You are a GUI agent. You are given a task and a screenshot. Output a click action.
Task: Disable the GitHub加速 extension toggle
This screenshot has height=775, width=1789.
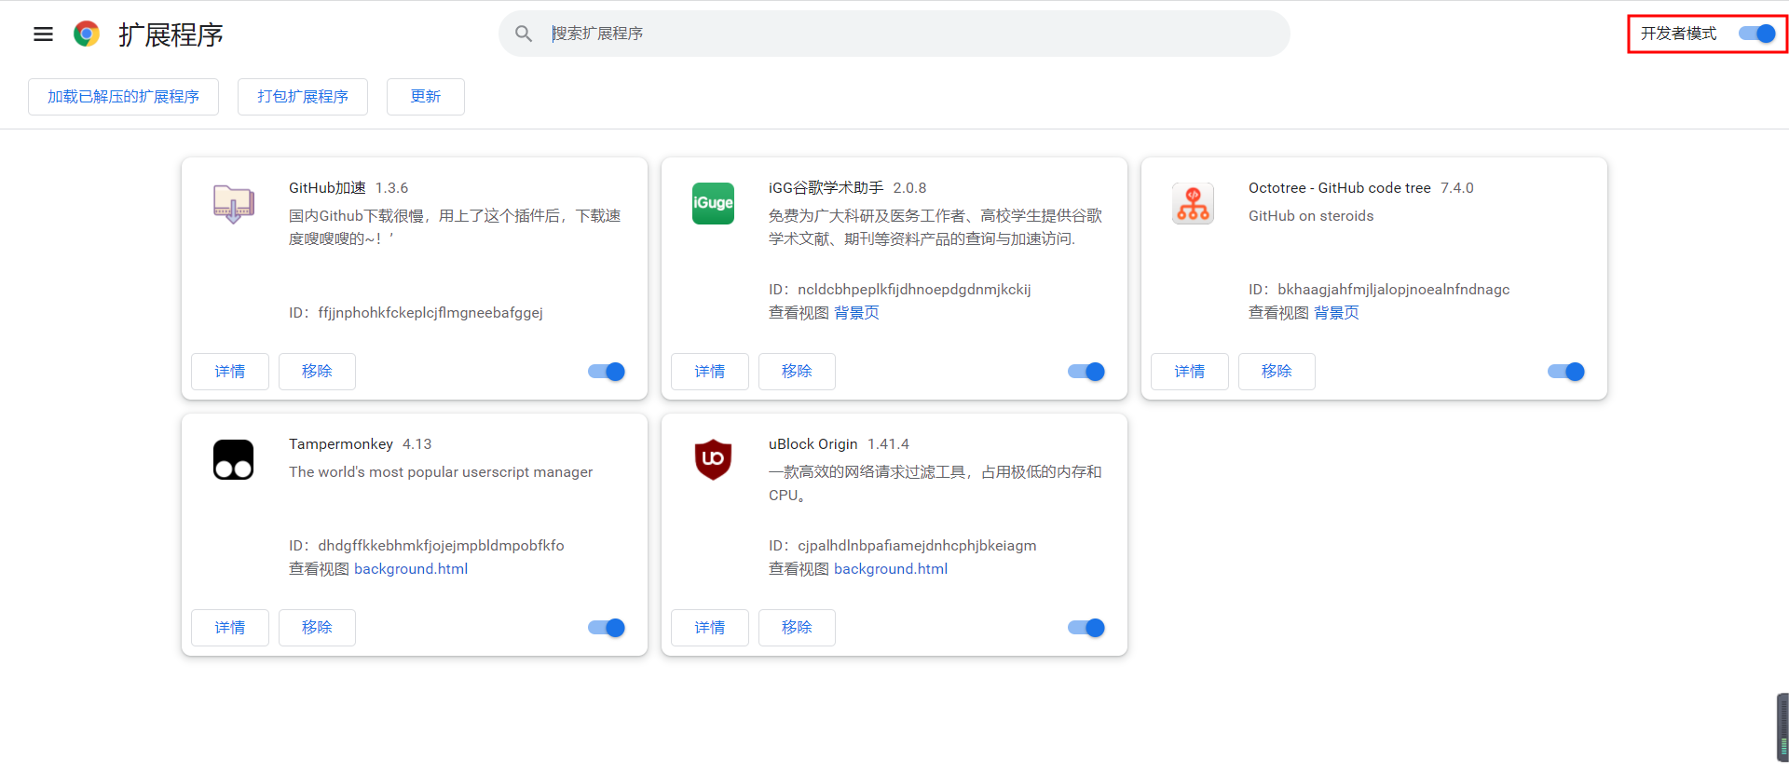tap(607, 372)
